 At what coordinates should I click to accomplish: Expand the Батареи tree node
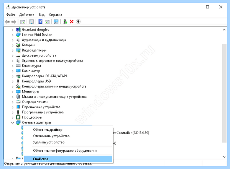(x=13, y=45)
